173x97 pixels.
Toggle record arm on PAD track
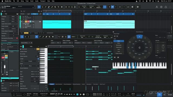click(28, 22)
